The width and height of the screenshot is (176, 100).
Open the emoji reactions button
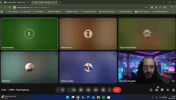point(88,90)
